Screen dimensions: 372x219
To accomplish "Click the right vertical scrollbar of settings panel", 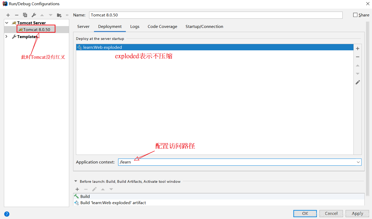I will click(368, 108).
